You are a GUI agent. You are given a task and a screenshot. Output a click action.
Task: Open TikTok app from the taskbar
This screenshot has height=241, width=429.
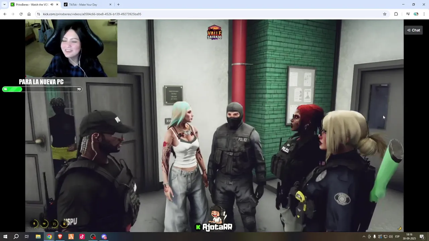(82, 237)
